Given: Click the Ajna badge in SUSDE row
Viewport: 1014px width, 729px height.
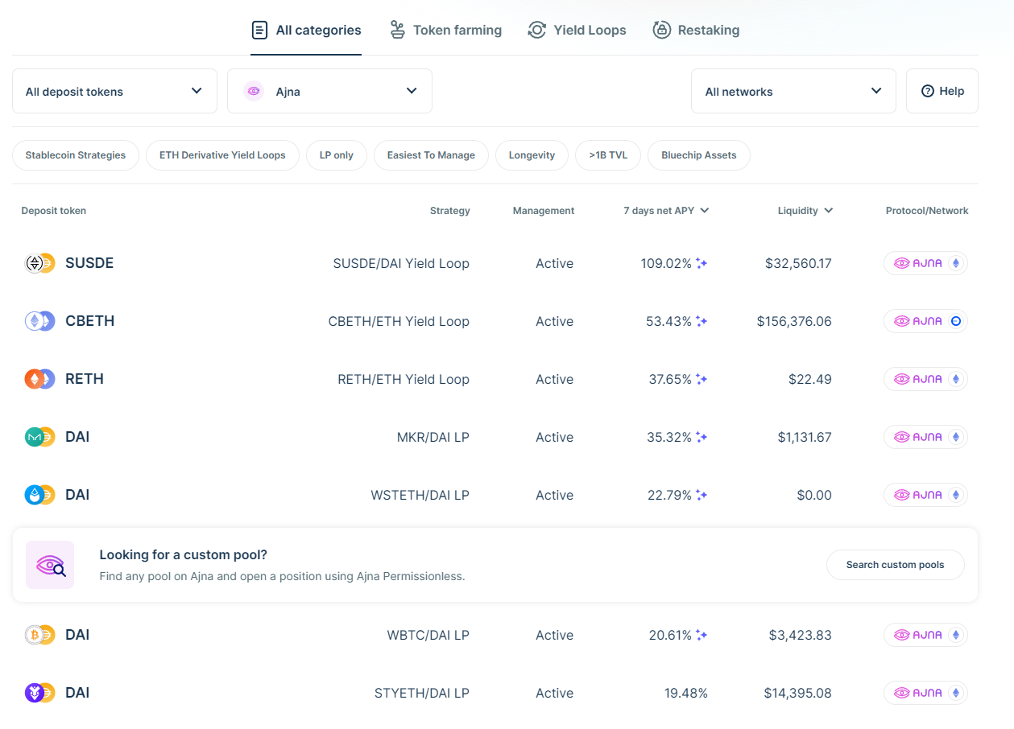Looking at the screenshot, I should pos(925,263).
